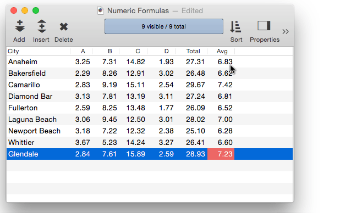Click Whittier's Total value 26.41
This screenshot has height=213, width=351.
pos(195,142)
